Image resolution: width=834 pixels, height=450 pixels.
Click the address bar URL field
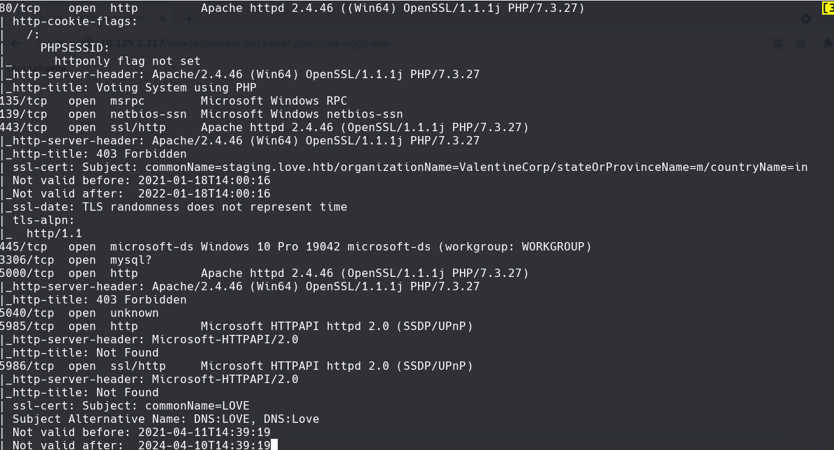tap(279, 43)
